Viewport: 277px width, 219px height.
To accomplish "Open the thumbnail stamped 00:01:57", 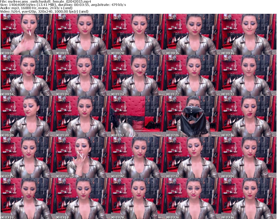I will [x=138, y=117].
